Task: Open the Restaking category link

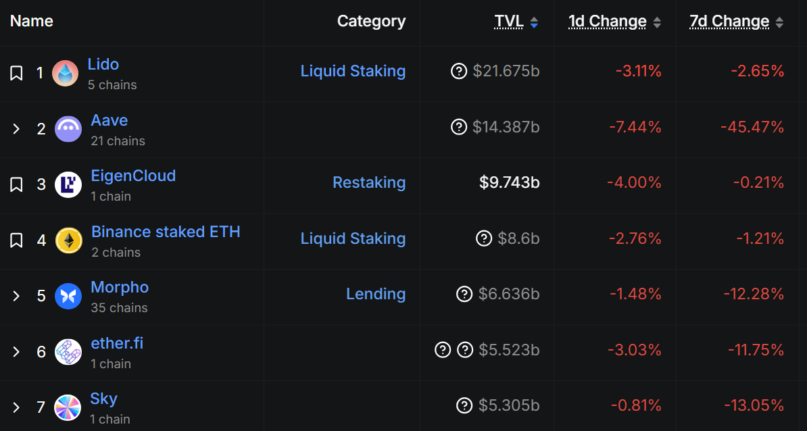Action: [x=369, y=182]
